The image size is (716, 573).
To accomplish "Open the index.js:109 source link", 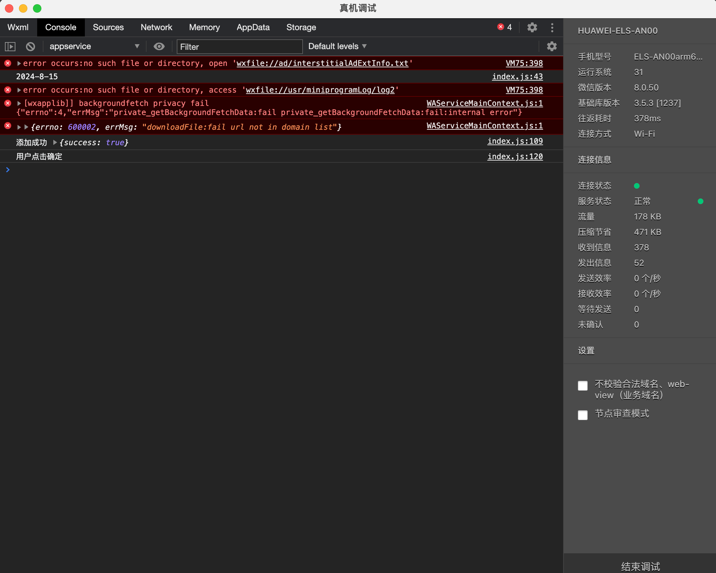I will click(x=515, y=141).
